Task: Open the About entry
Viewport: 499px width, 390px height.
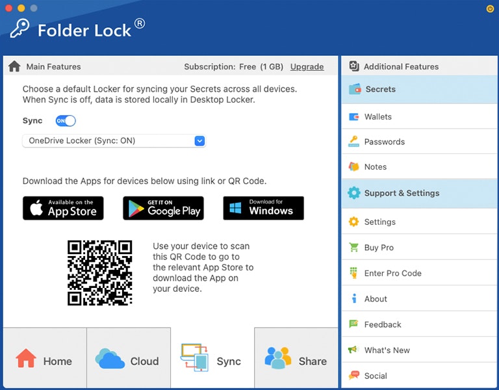Action: [420, 298]
